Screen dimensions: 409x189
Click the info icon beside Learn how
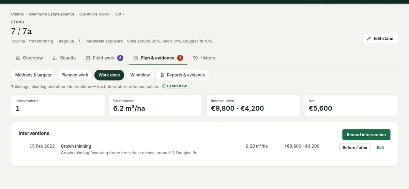[164, 86]
